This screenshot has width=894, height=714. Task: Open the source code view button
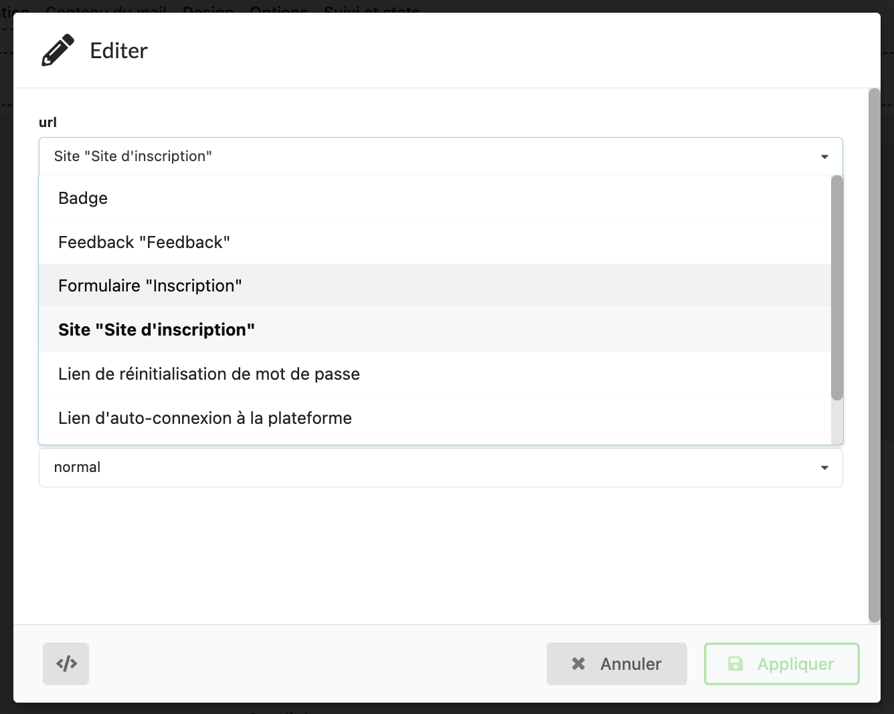coord(66,664)
